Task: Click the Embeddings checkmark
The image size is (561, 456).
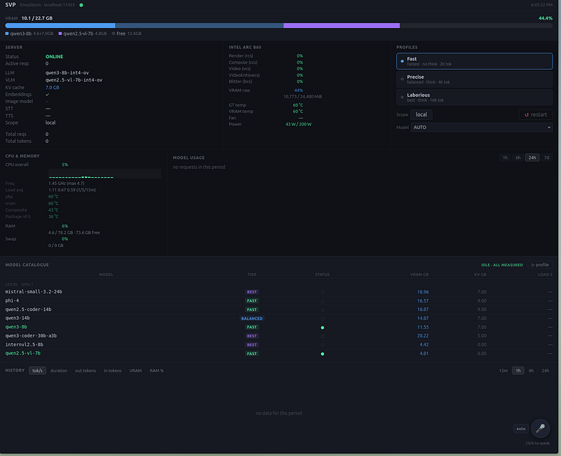Action: point(47,95)
